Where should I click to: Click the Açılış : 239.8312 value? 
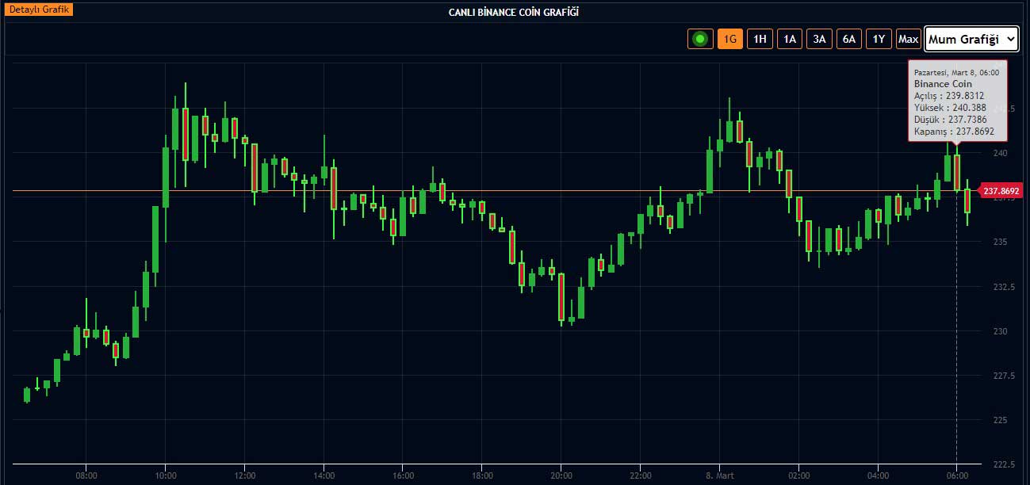click(949, 95)
